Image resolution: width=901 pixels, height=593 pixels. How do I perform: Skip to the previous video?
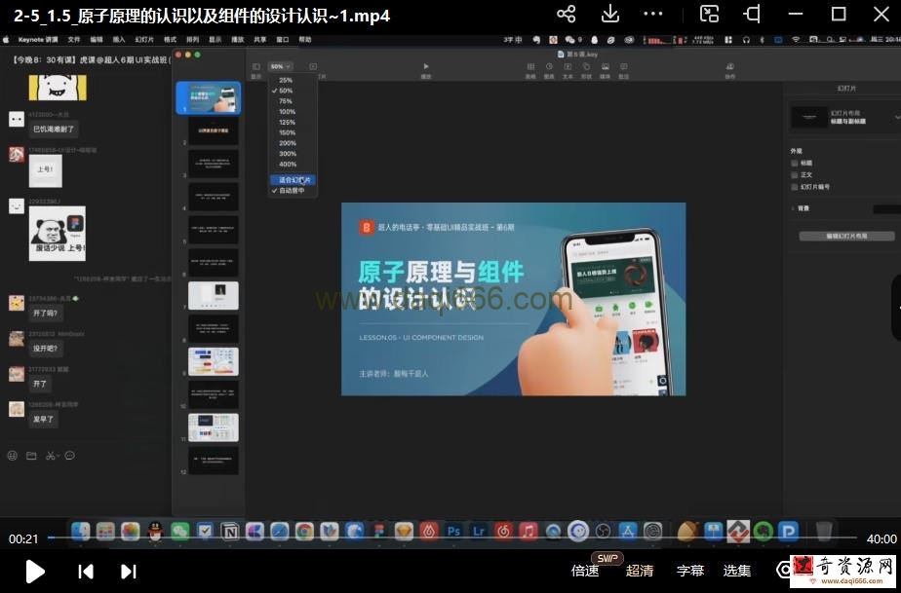tap(86, 572)
